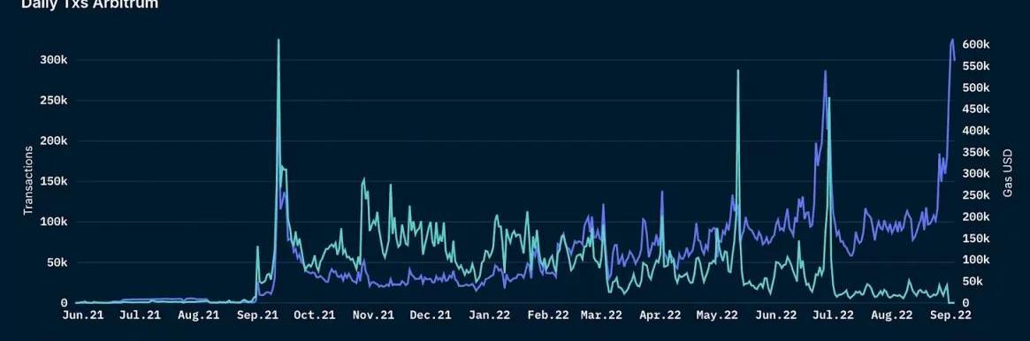Click the Gas USD axis title
Screen dimensions: 1030x341
(x=1007, y=174)
